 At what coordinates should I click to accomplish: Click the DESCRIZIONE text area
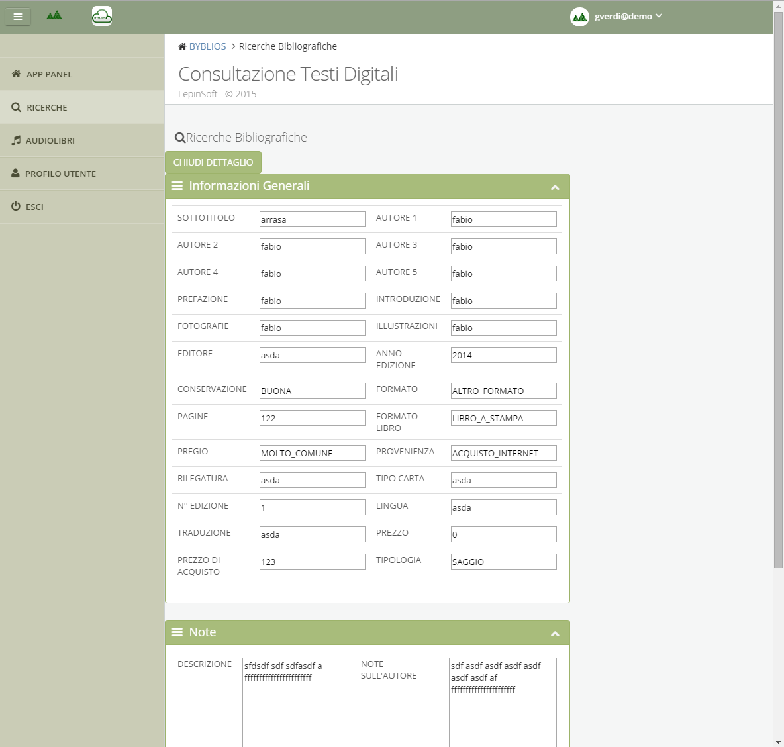(x=296, y=703)
